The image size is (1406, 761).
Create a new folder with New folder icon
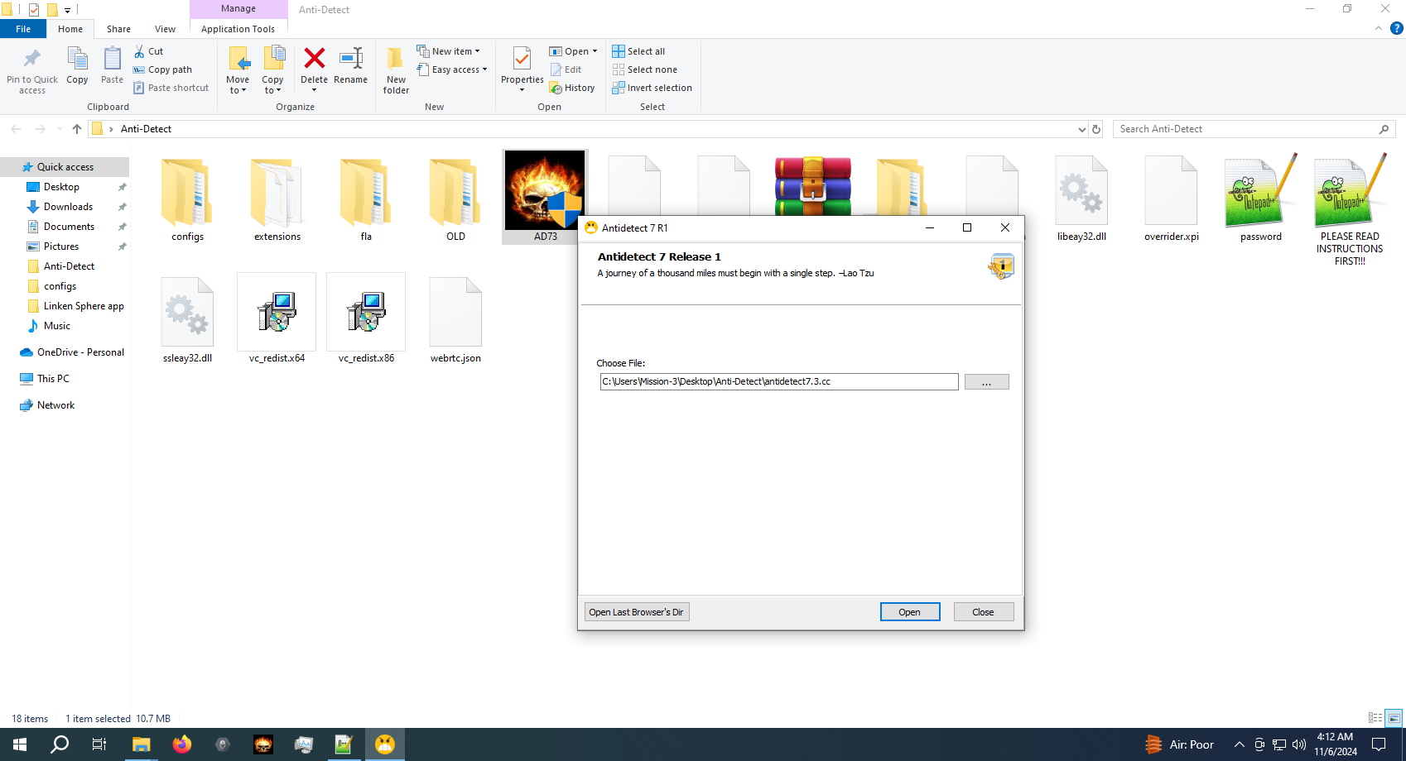tap(396, 60)
